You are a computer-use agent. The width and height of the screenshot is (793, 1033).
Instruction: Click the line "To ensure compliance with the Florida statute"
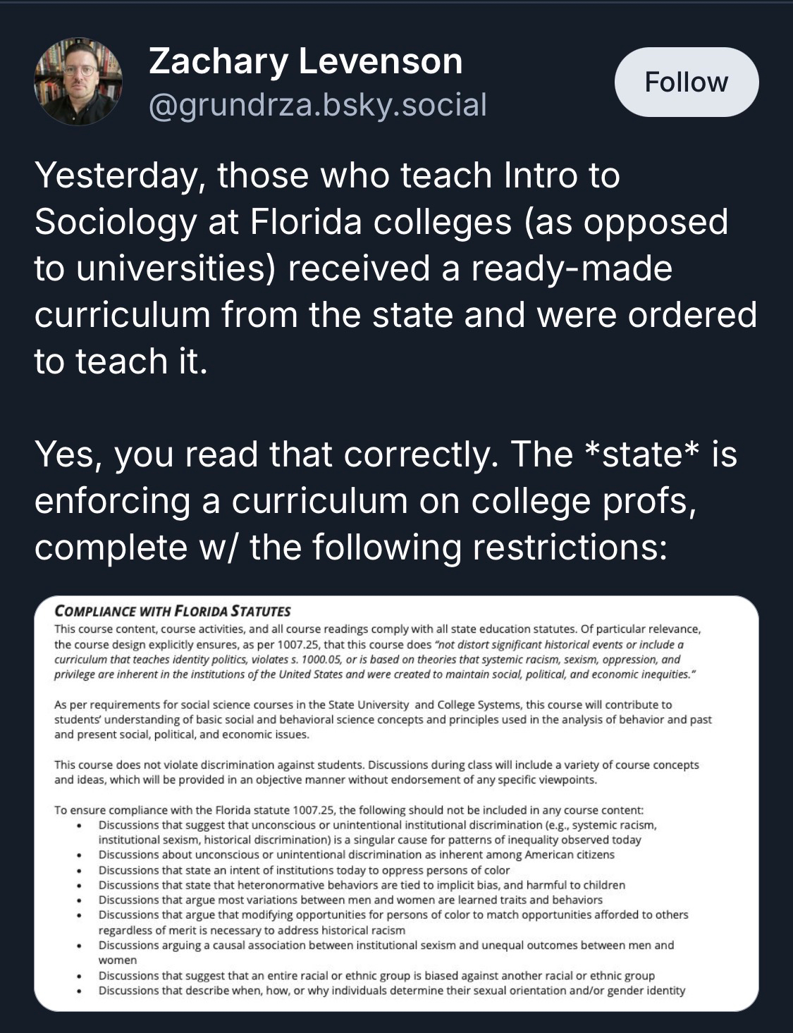coord(349,810)
